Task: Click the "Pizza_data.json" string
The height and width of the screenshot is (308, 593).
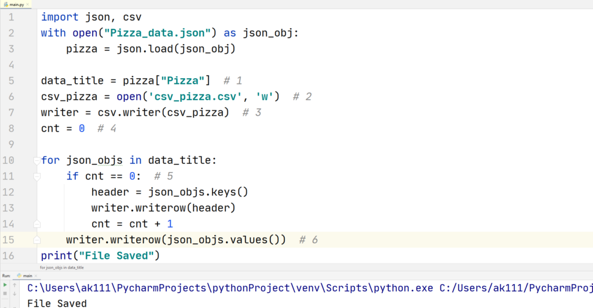Action: pos(158,33)
